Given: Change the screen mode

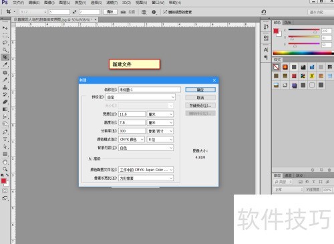Looking at the screenshot, I should tap(5, 198).
